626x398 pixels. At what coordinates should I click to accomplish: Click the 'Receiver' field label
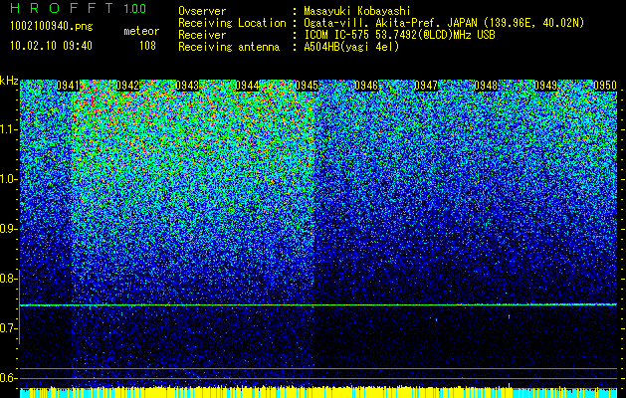[x=202, y=35]
